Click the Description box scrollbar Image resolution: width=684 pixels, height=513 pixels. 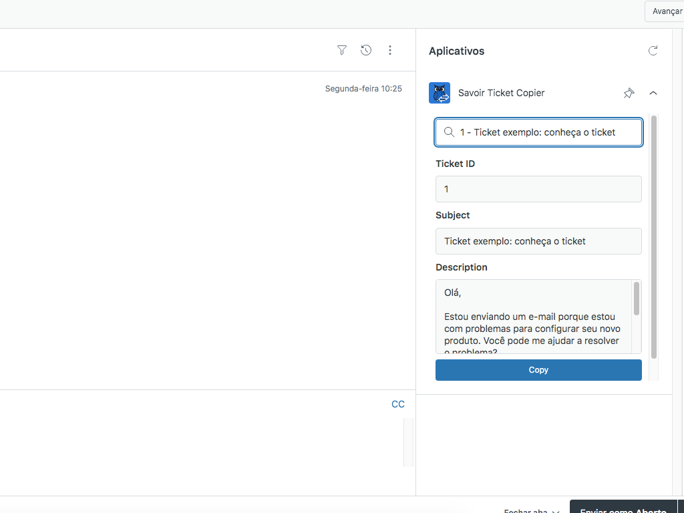637,299
